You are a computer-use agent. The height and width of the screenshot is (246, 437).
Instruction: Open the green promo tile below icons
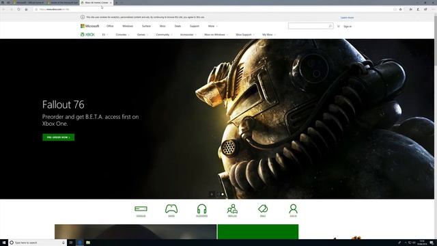tap(258, 232)
